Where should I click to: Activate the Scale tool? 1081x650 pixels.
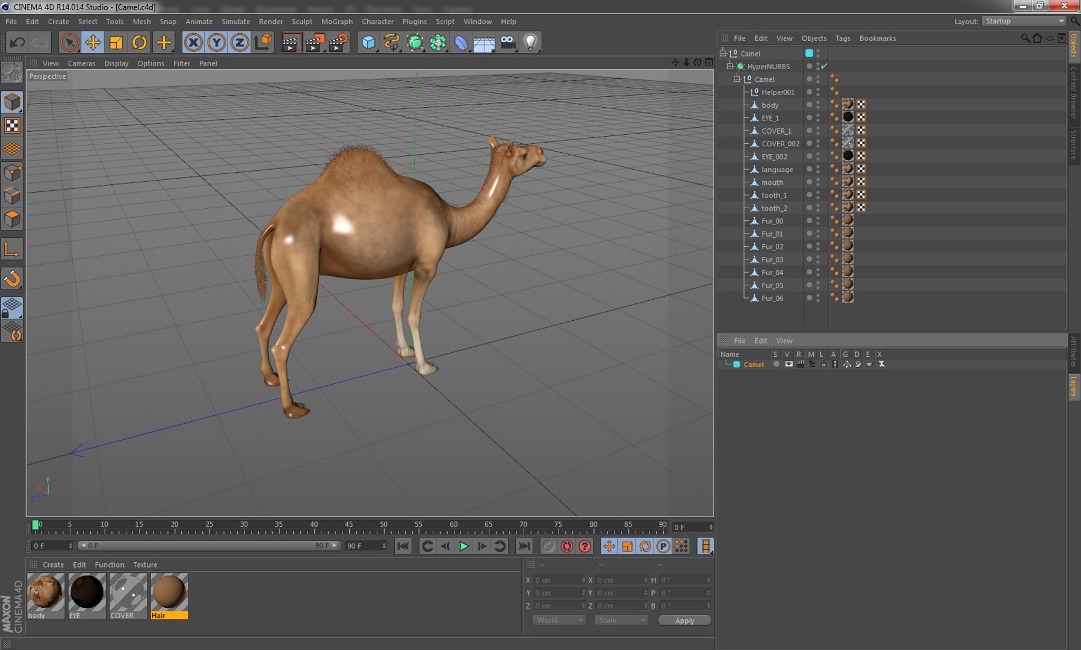116,42
